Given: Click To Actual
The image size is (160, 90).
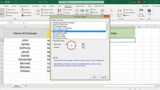Looking at the screenshot, I should (67, 10).
